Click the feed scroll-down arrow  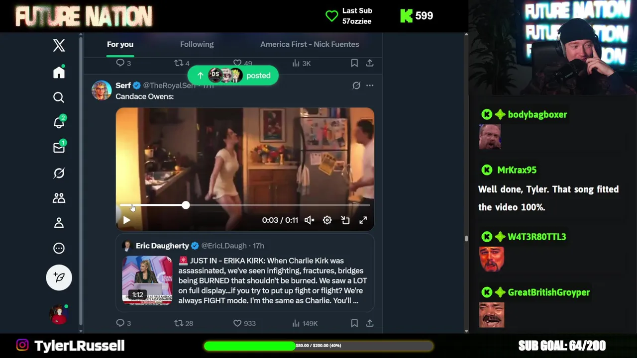point(466,331)
